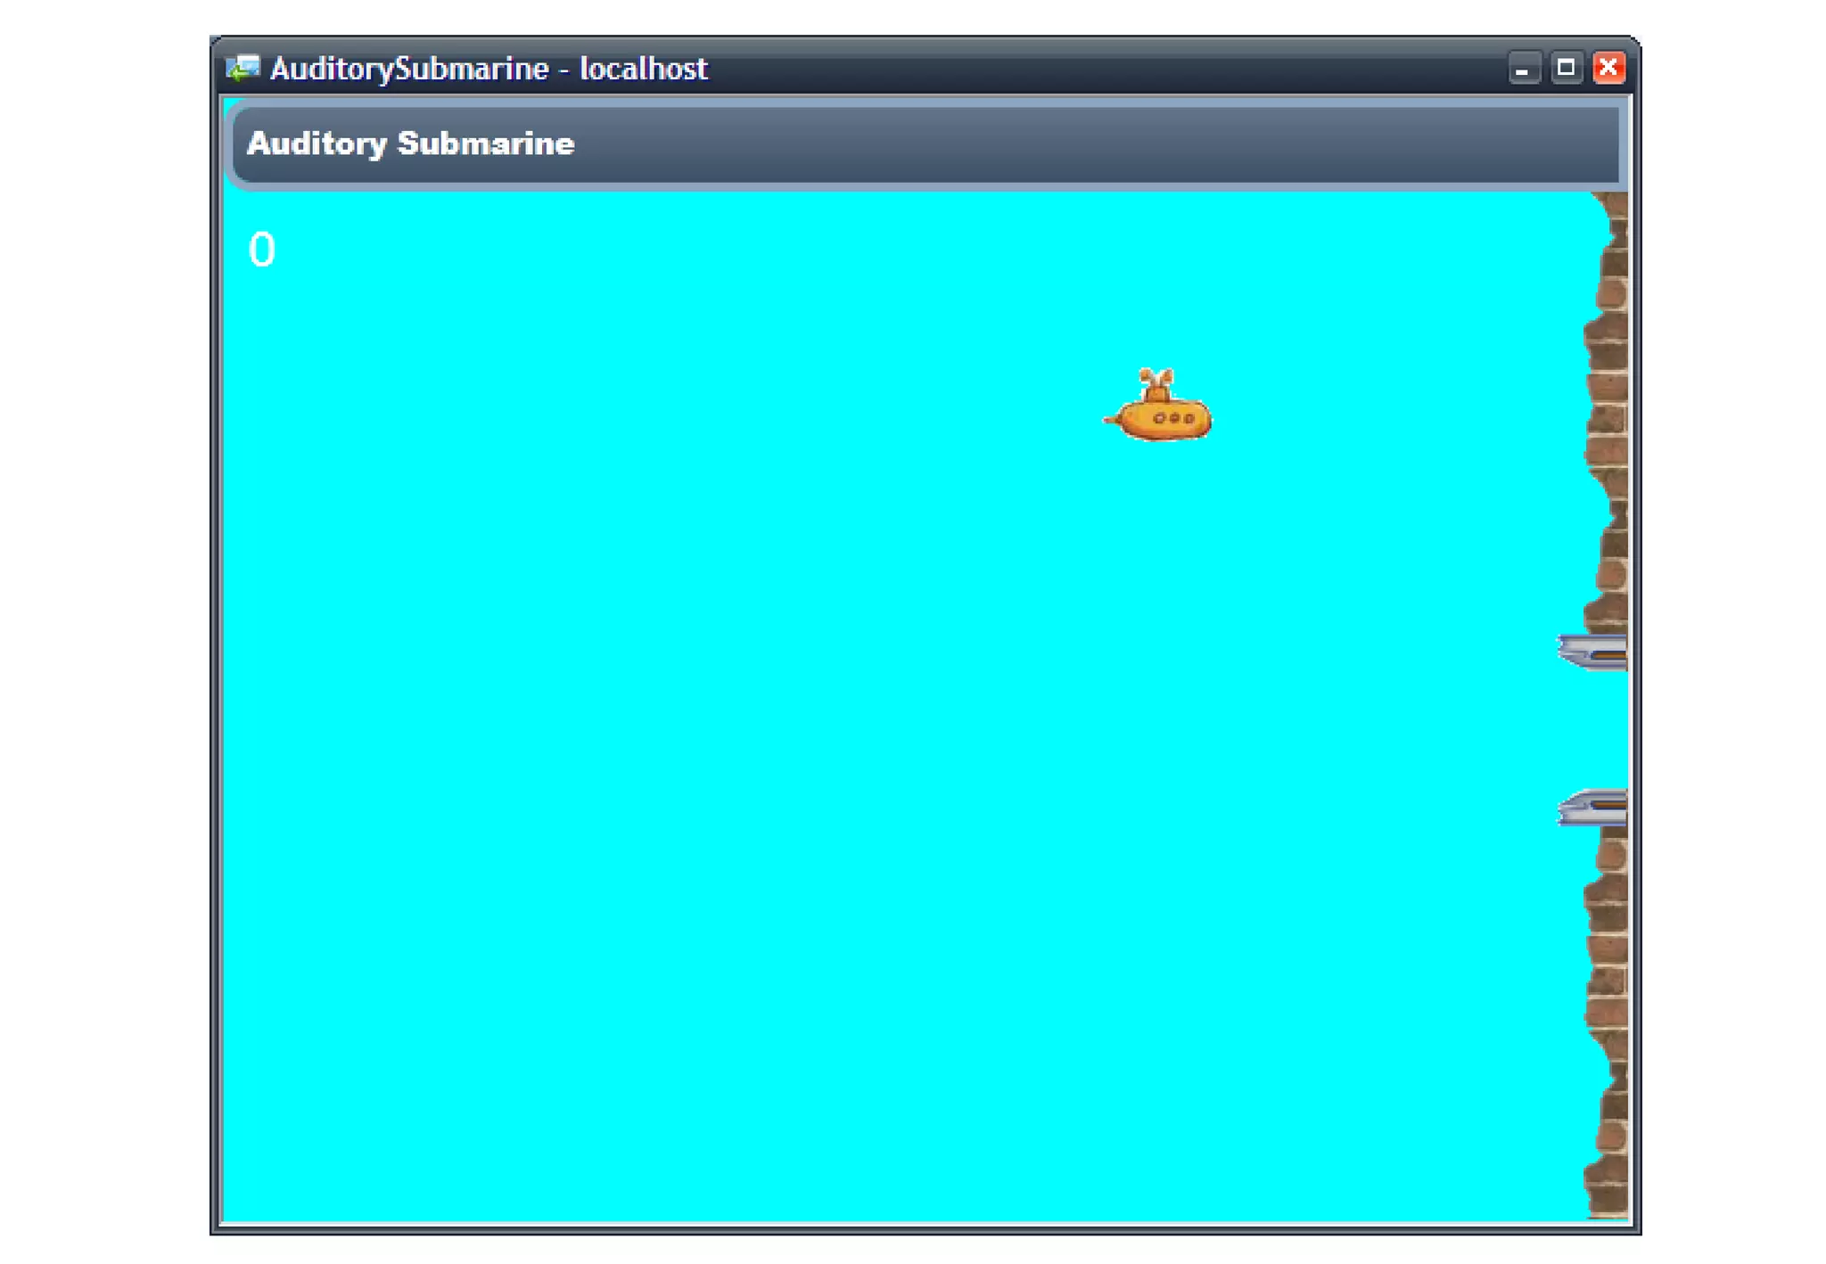Viewport: 1826px width, 1264px height.
Task: Click the window title text AuditorySubmarine - localhost
Action: point(489,69)
